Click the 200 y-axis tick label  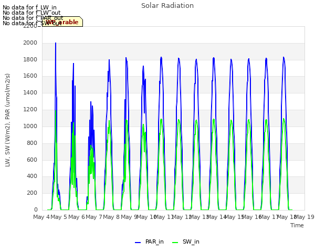point(32,193)
